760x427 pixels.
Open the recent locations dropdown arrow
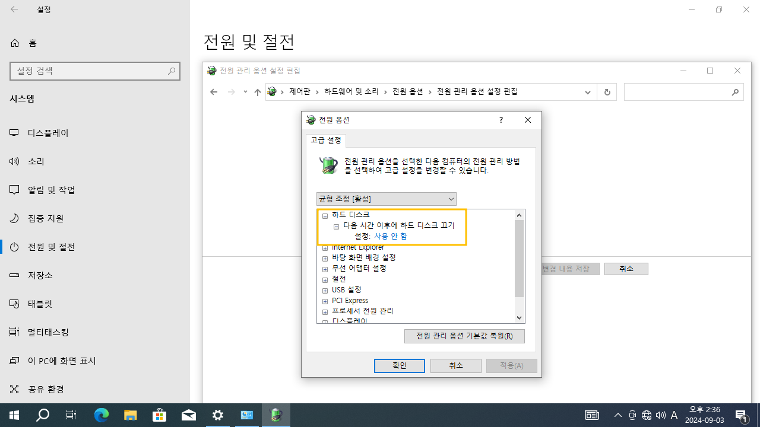[245, 92]
